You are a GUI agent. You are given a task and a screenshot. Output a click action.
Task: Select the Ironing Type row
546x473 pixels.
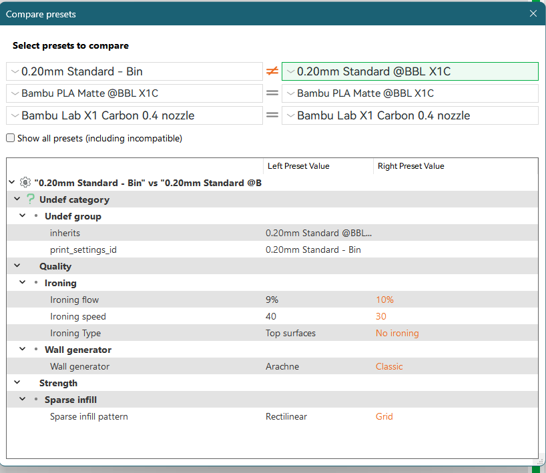[x=272, y=333]
